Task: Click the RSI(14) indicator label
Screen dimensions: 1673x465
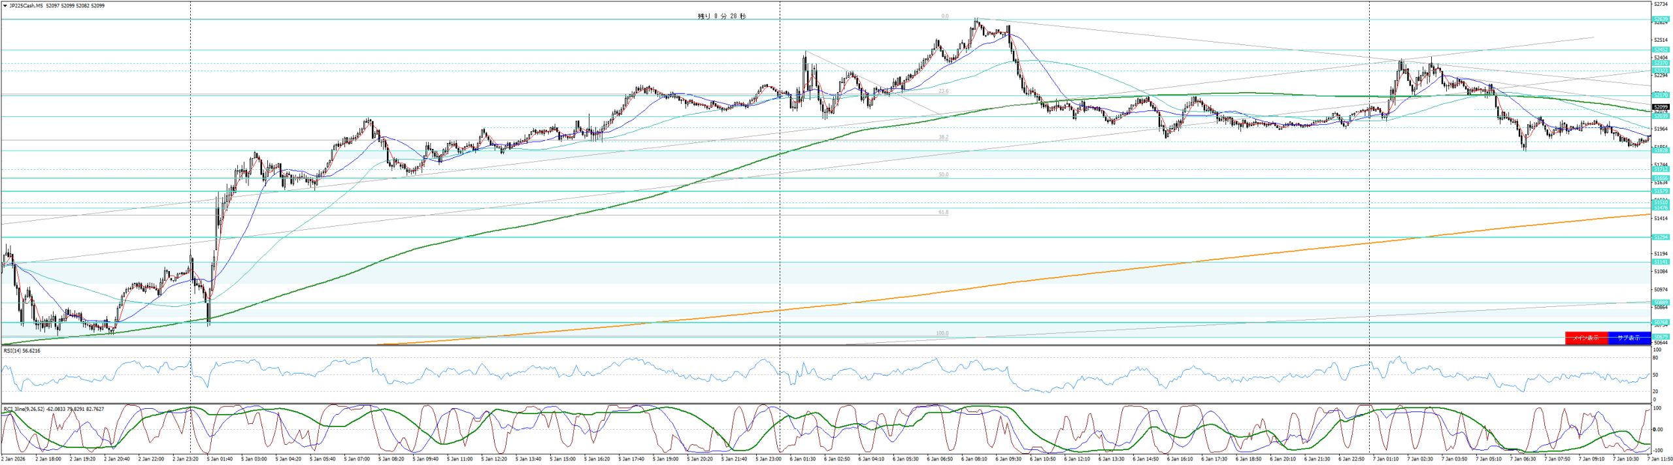Action: coord(22,351)
